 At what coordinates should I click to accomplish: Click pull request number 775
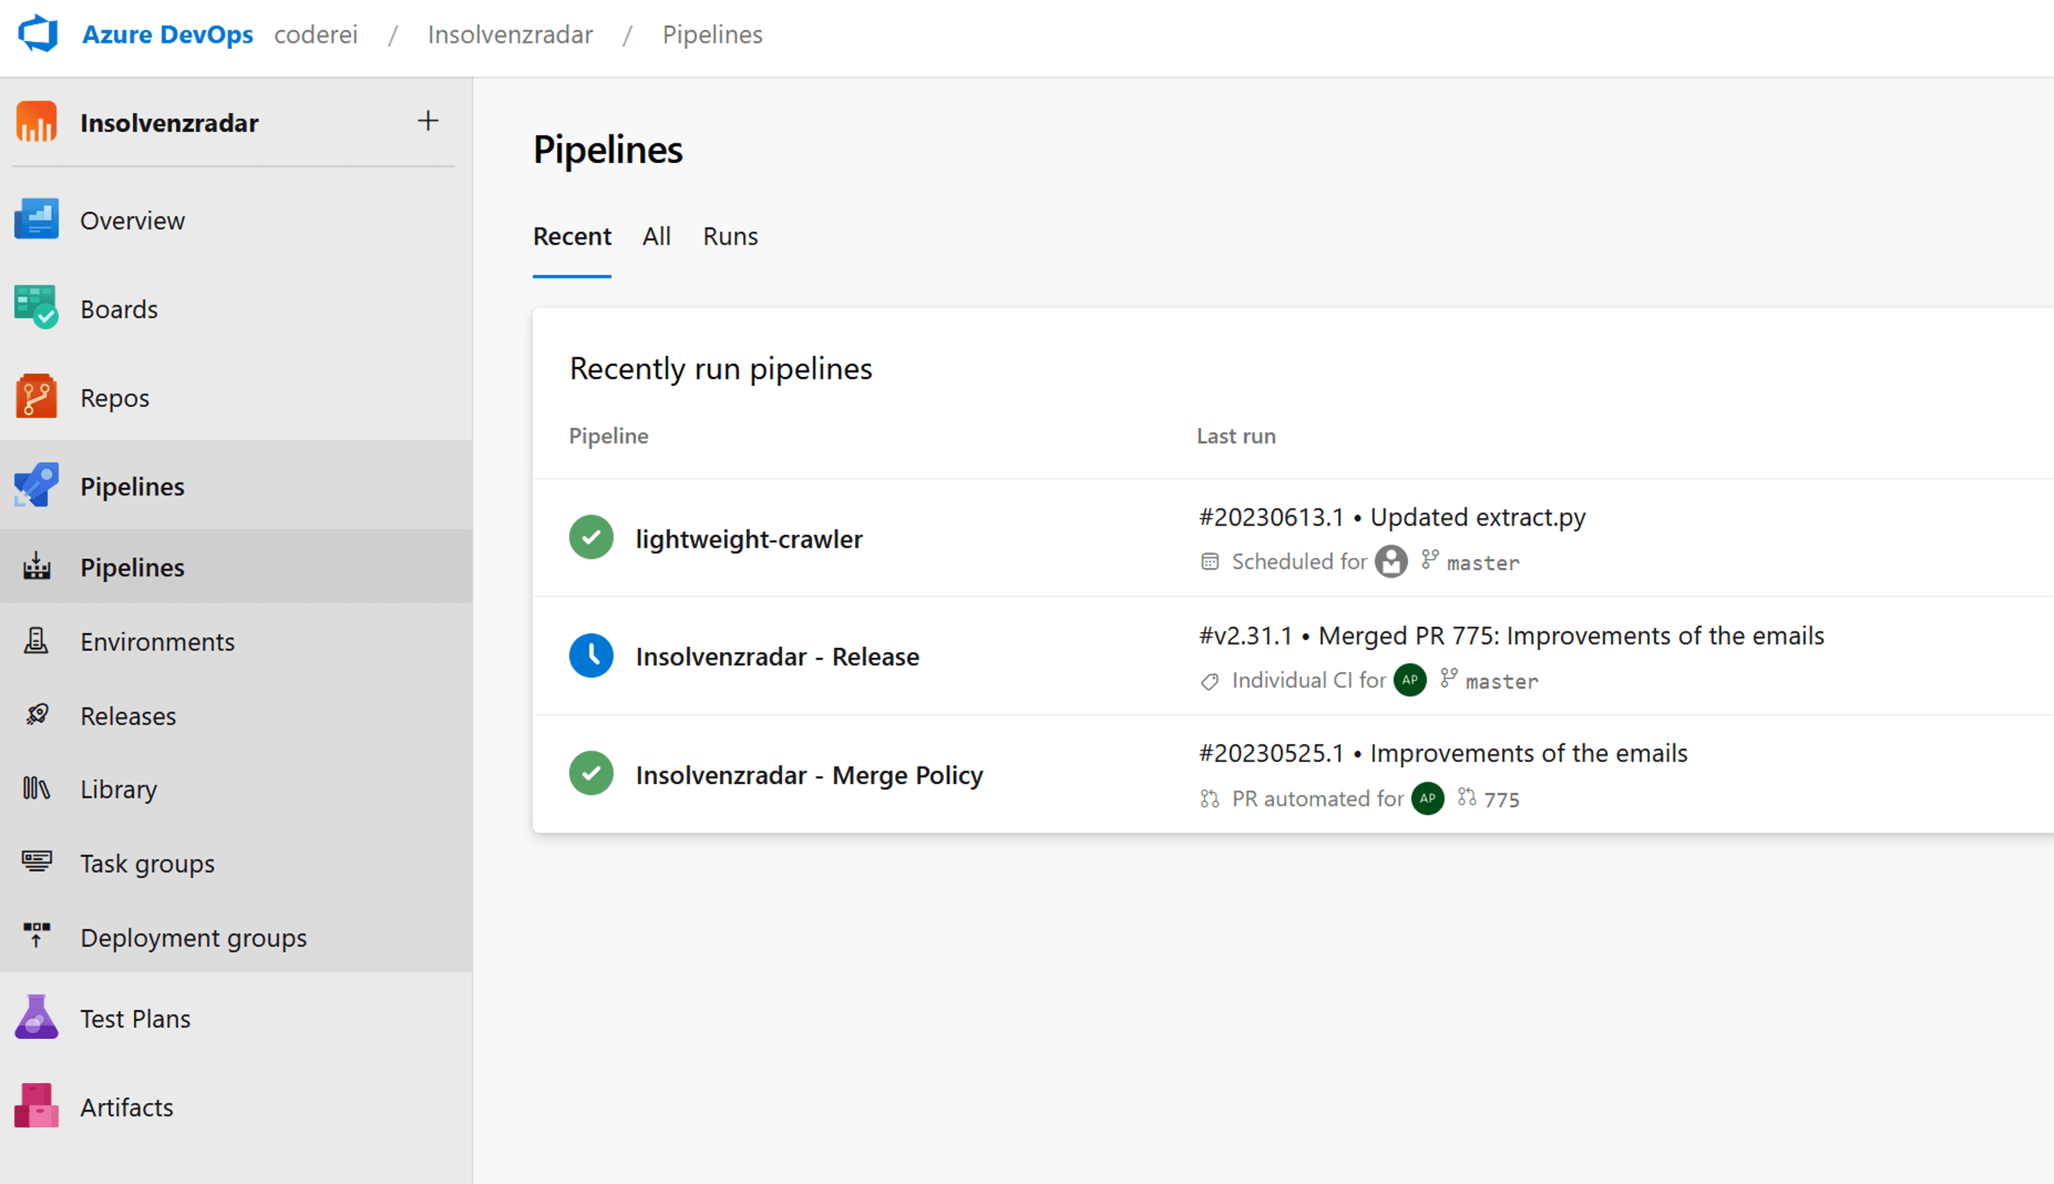[x=1501, y=799]
